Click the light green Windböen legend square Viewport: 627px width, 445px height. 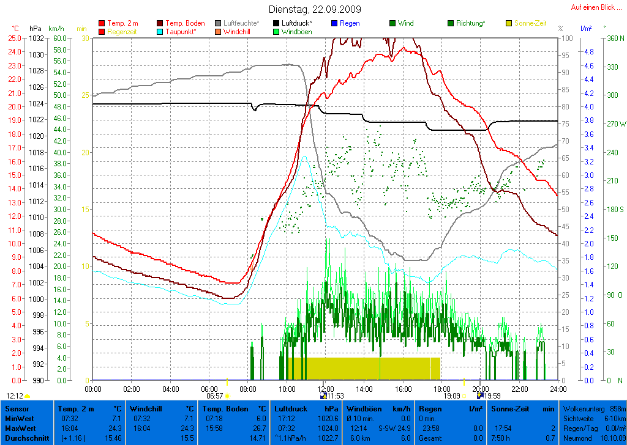click(x=276, y=32)
